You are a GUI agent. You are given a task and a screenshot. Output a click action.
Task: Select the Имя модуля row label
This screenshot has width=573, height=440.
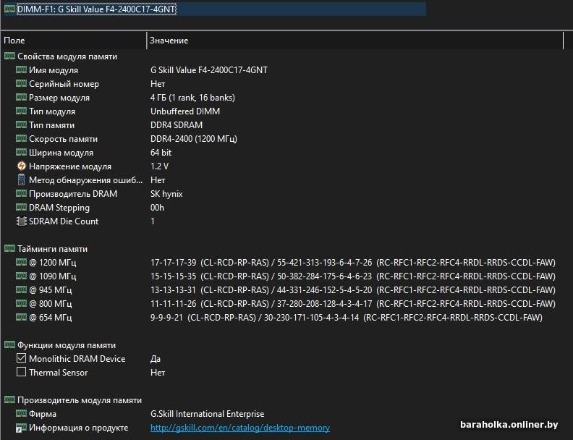coord(54,70)
